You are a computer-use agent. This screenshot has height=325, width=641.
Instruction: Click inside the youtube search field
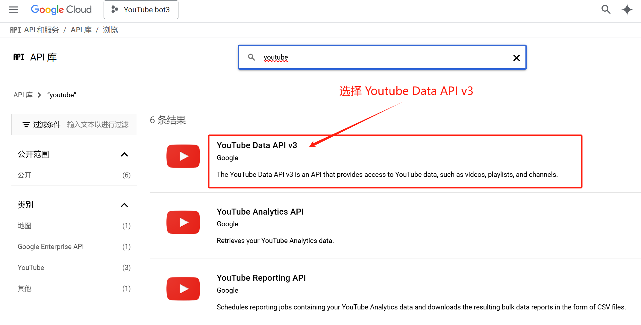359,57
